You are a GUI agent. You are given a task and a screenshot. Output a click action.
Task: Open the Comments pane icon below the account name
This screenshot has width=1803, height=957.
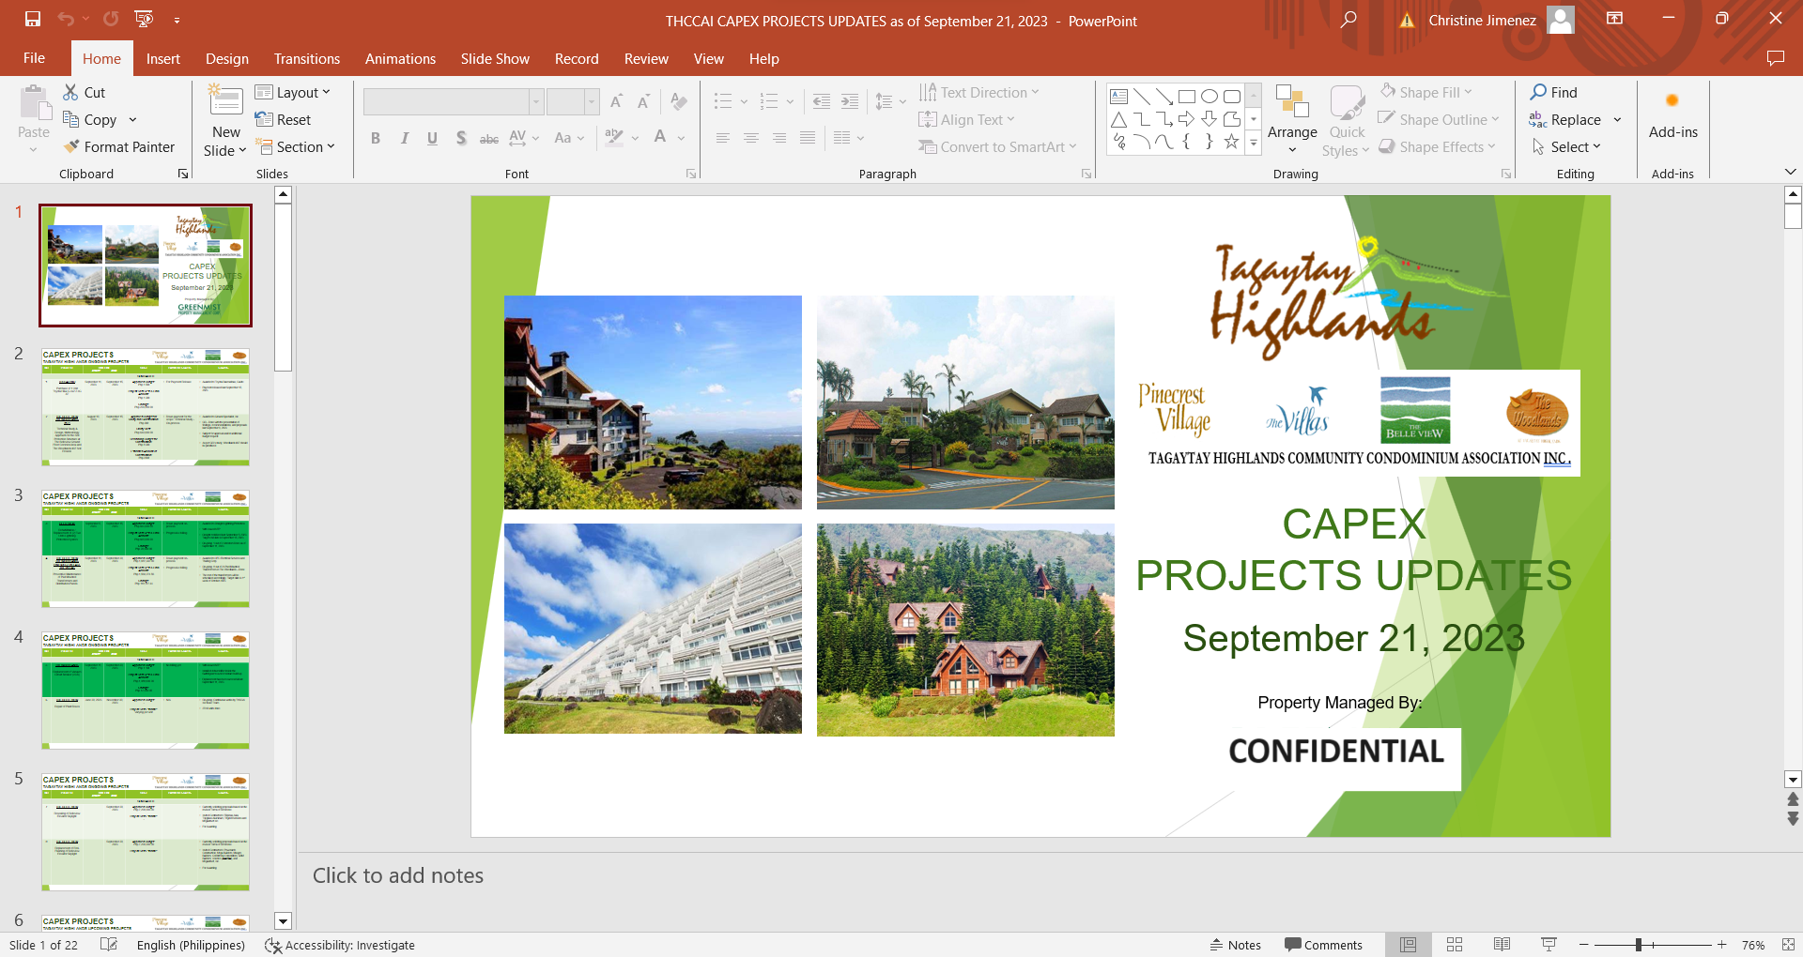[1775, 58]
